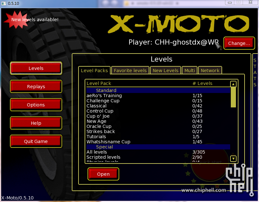The width and height of the screenshot is (259, 202).
Task: Select the Oracle Cup level pack
Action: (x=158, y=126)
